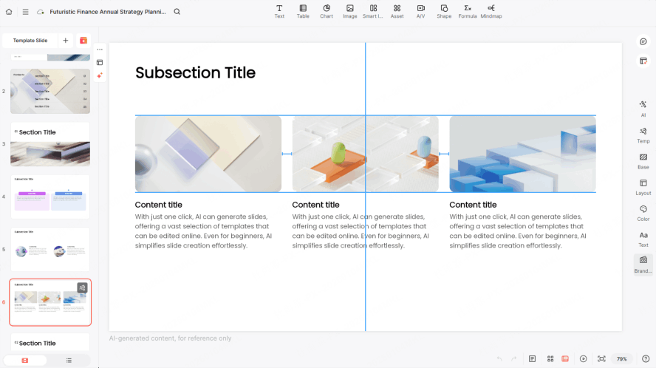Open the Layout panel tab
656x368 pixels.
643,186
